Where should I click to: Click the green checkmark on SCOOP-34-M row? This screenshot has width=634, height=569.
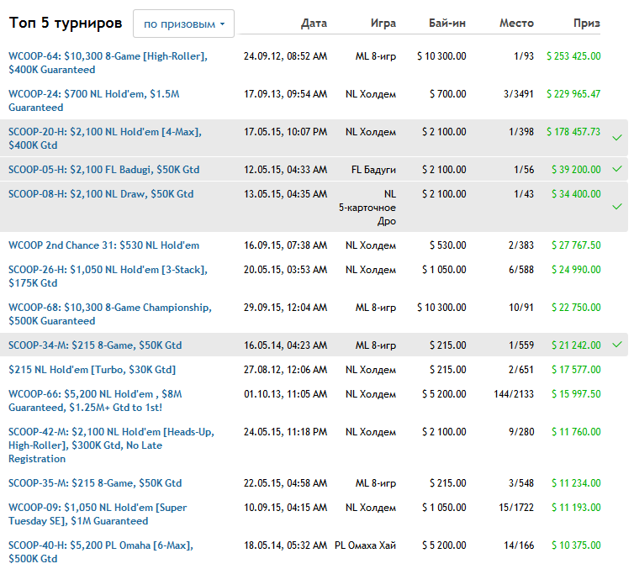click(617, 345)
